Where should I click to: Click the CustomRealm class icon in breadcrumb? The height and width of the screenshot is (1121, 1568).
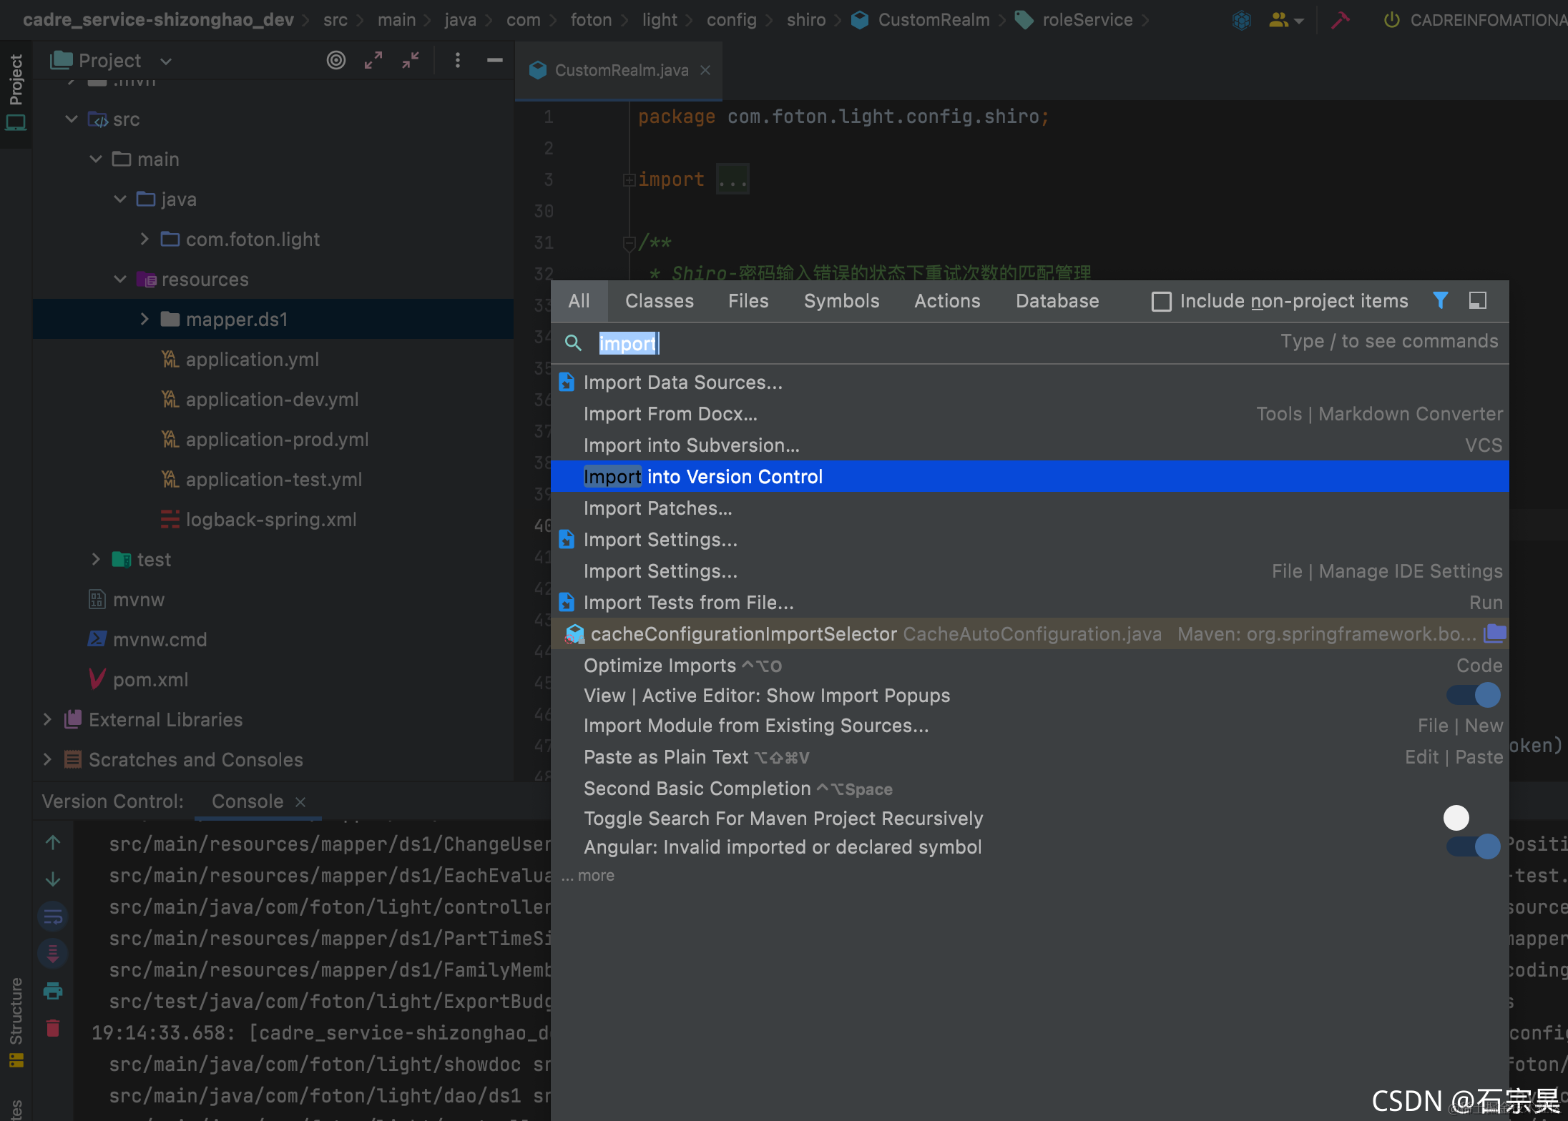[x=861, y=20]
